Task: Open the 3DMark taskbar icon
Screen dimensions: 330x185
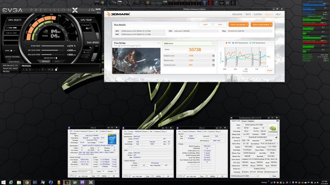Action: click(67, 182)
